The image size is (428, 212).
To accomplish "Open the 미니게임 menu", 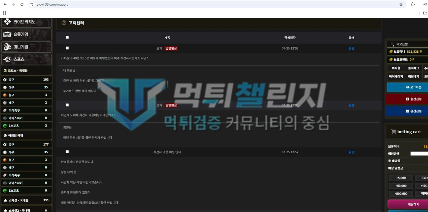I will [26, 47].
